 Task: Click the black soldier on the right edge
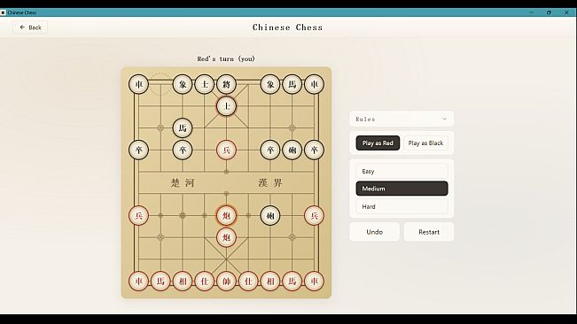(x=314, y=150)
